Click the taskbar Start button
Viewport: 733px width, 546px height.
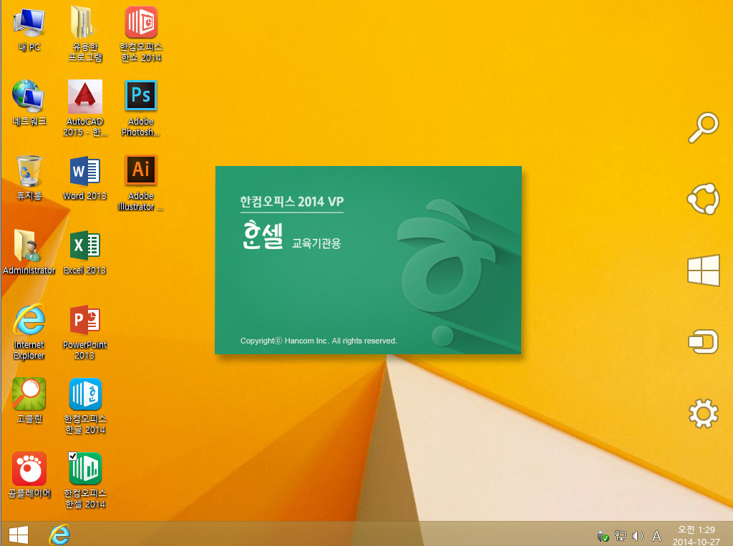click(x=19, y=535)
